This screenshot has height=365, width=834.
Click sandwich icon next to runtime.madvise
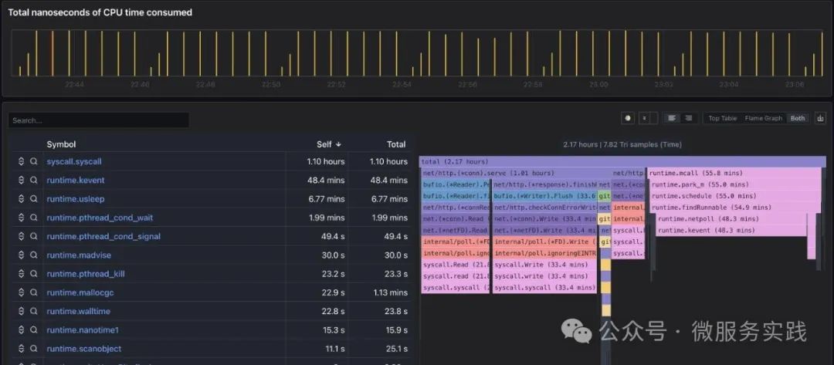[22, 255]
